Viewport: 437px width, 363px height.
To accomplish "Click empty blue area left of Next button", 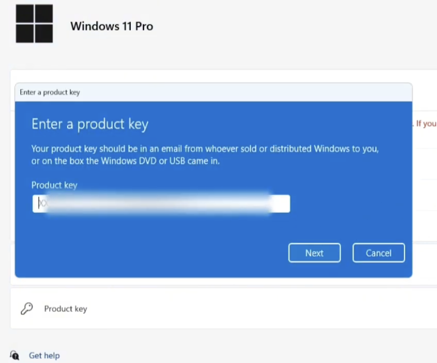I will [x=159, y=253].
